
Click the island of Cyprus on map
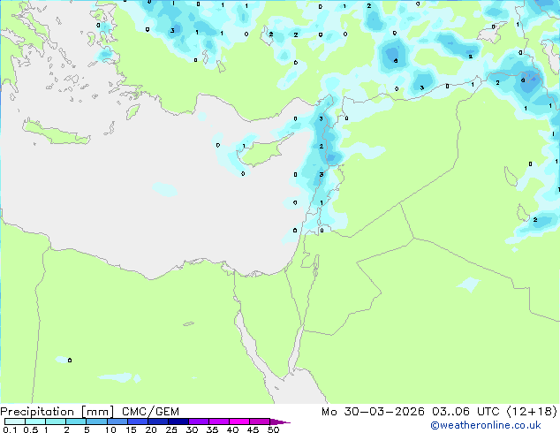[262, 150]
